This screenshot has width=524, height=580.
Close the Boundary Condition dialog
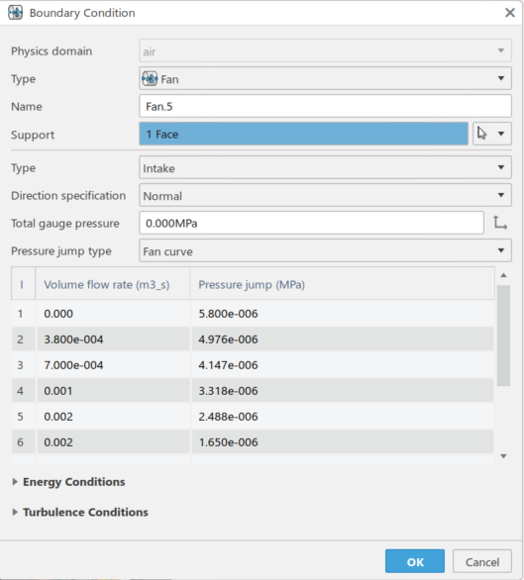coord(510,13)
